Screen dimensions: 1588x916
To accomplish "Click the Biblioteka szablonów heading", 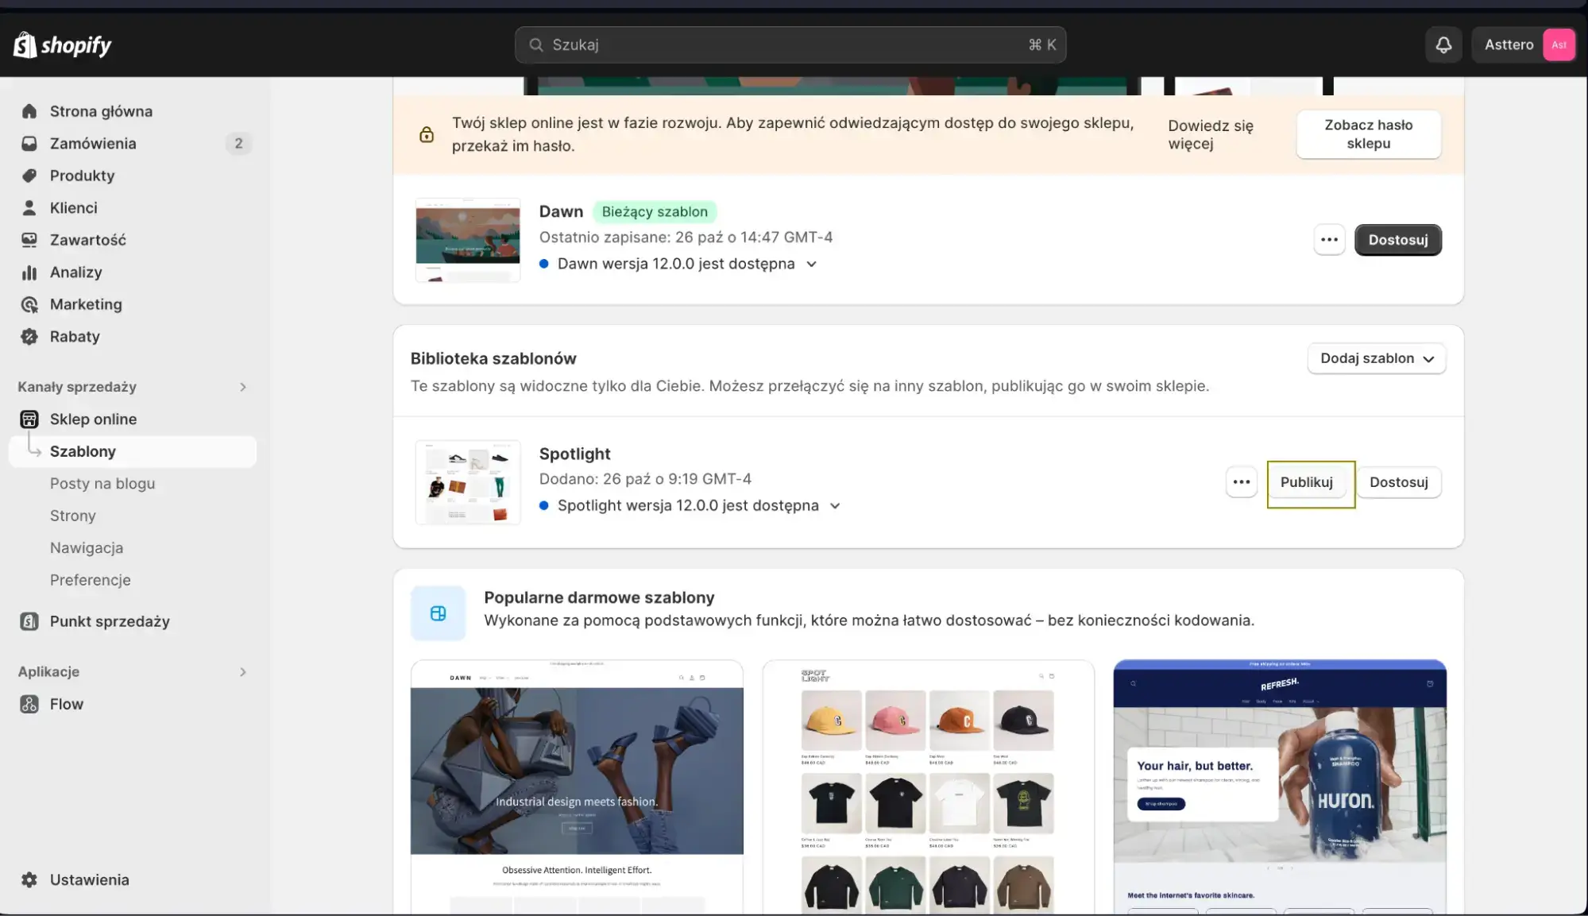I will click(493, 358).
